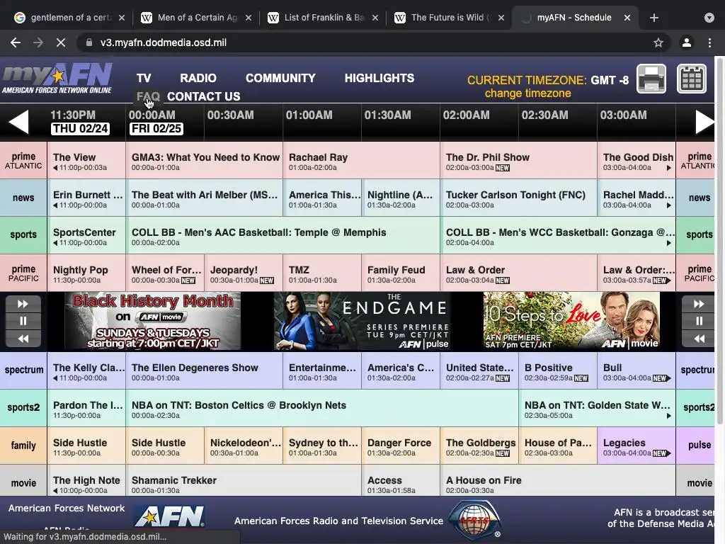Select the family channel label
The image size is (725, 544).
tap(23, 446)
